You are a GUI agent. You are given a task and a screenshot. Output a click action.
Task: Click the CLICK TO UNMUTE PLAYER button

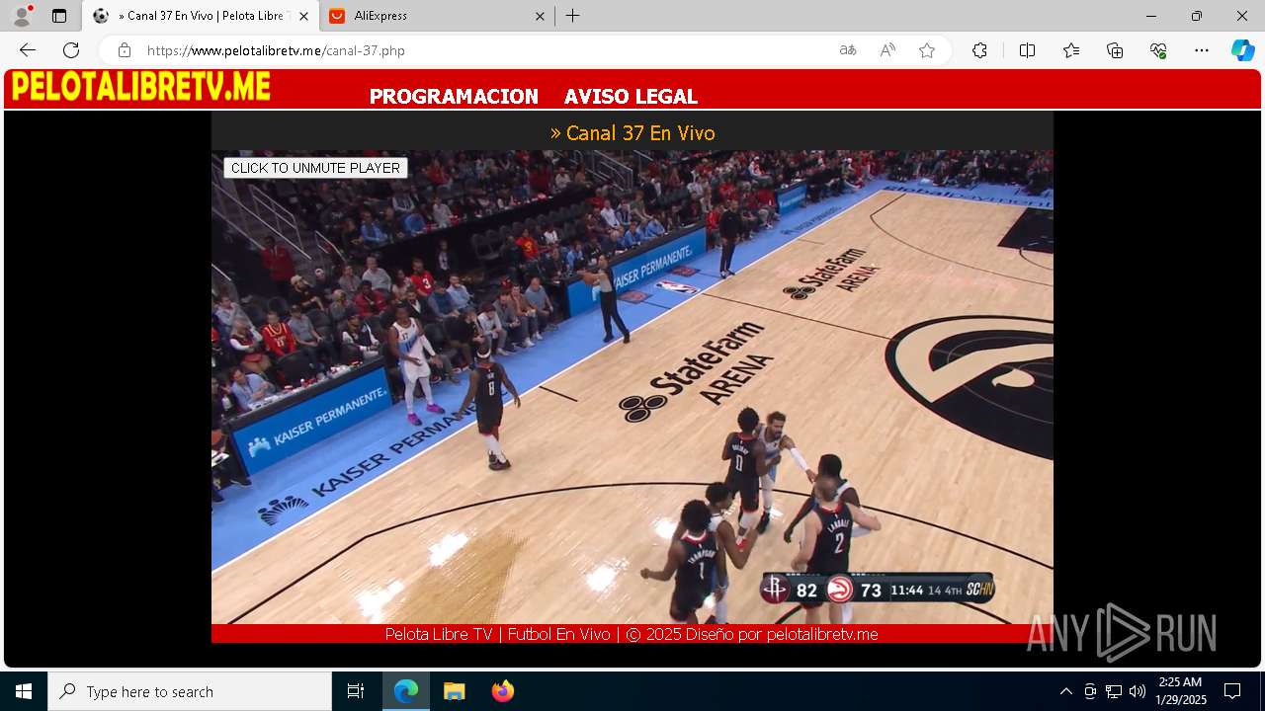click(315, 168)
